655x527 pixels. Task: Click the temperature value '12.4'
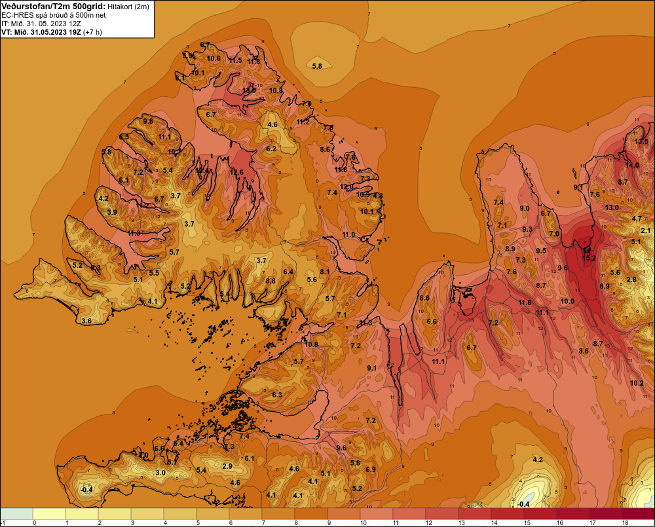coord(201,170)
